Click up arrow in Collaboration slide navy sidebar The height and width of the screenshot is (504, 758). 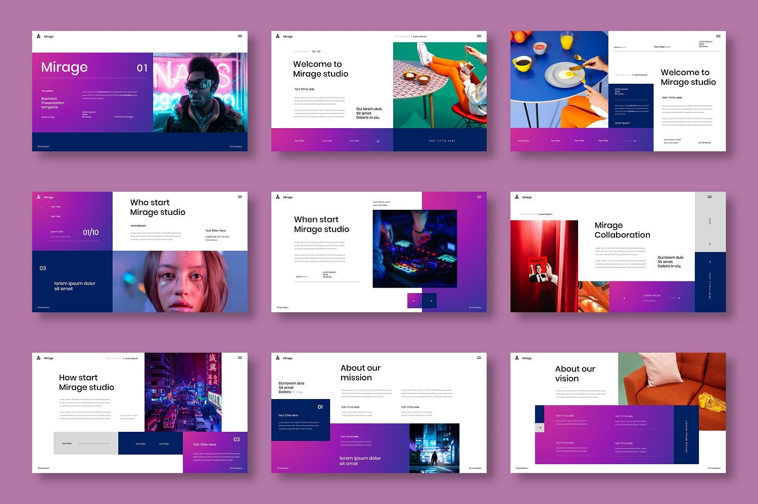[709, 262]
